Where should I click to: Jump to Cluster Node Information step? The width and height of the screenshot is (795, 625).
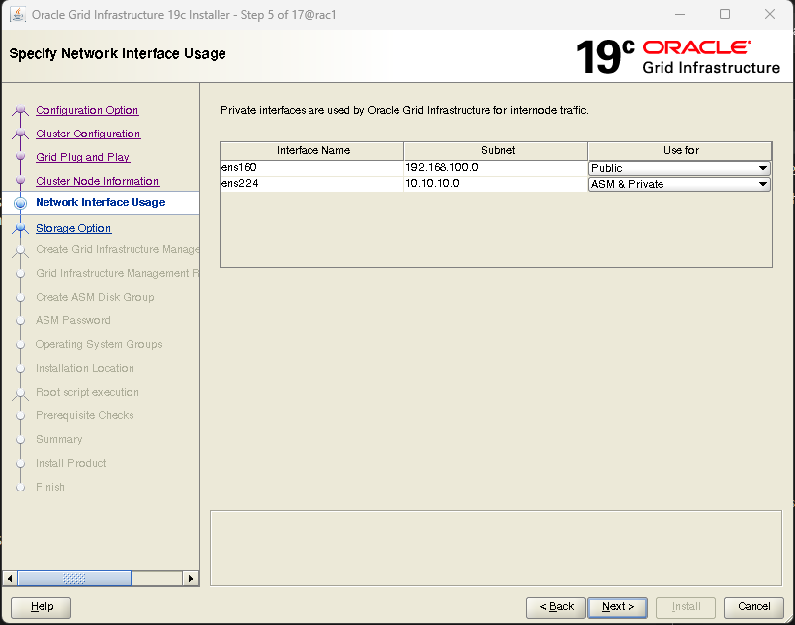(97, 182)
